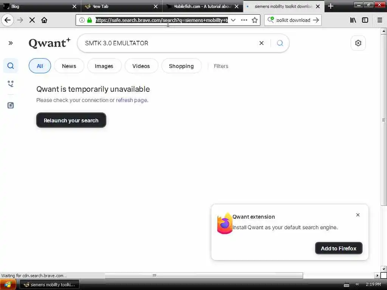Screen dimensions: 387x290
Task: Submit the toolkit download search arrow
Action: tap(316, 20)
